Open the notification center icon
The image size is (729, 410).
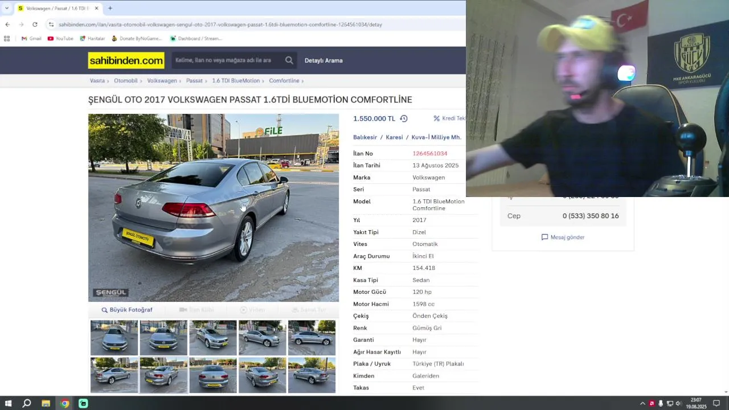716,403
